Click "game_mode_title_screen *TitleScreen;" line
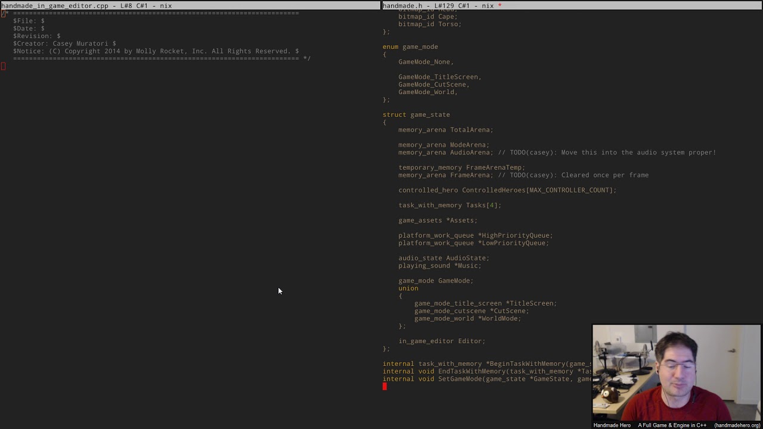Image resolution: width=763 pixels, height=429 pixels. coord(485,303)
